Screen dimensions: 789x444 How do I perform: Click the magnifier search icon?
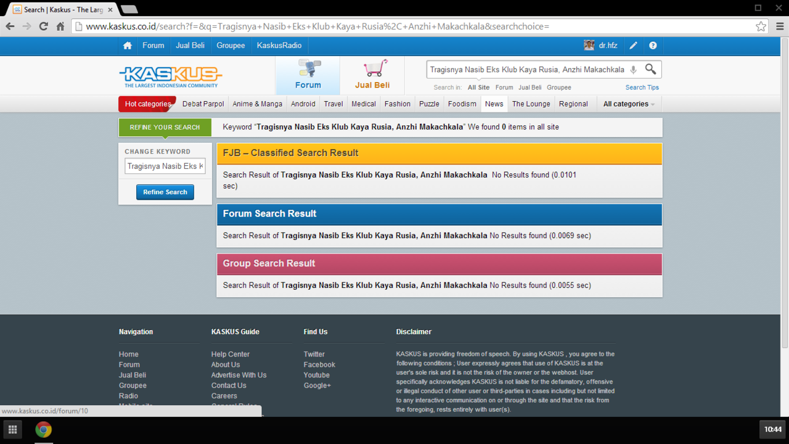(651, 69)
